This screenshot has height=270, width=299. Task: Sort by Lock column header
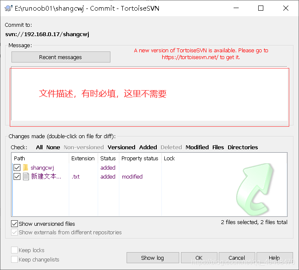[169, 158]
